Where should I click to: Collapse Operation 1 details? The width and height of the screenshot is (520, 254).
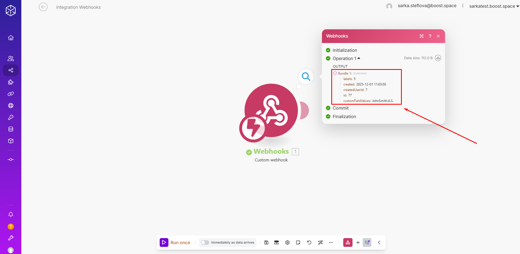click(x=359, y=58)
